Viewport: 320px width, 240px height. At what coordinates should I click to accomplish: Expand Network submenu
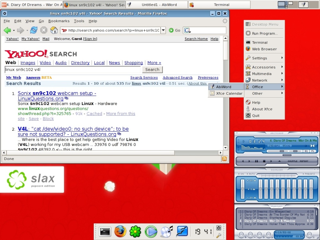coord(264,80)
